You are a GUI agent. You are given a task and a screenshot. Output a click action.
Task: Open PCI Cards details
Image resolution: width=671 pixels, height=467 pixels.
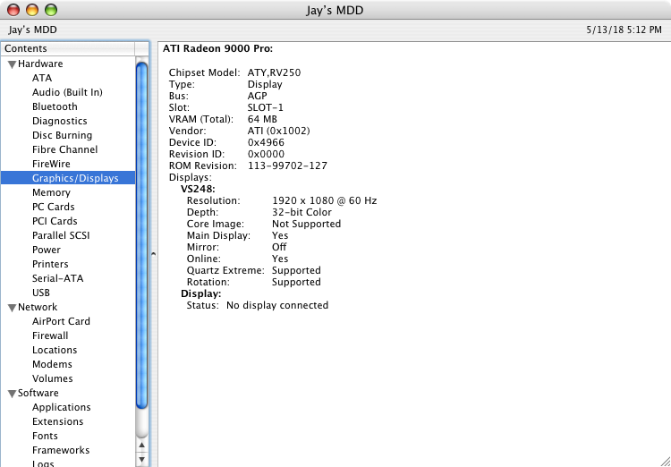(55, 221)
